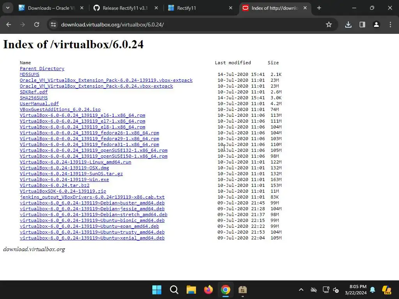Open UserManual.pdf link

tap(39, 104)
